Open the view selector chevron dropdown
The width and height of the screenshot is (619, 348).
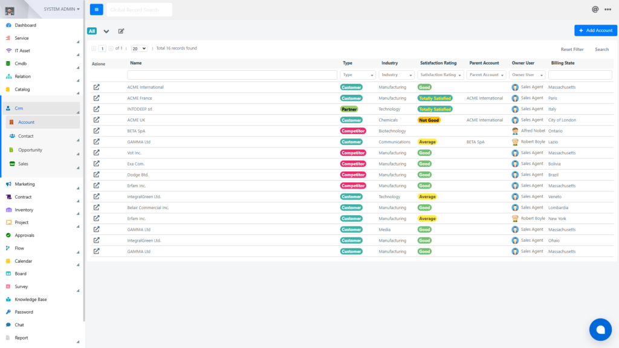[x=106, y=31]
